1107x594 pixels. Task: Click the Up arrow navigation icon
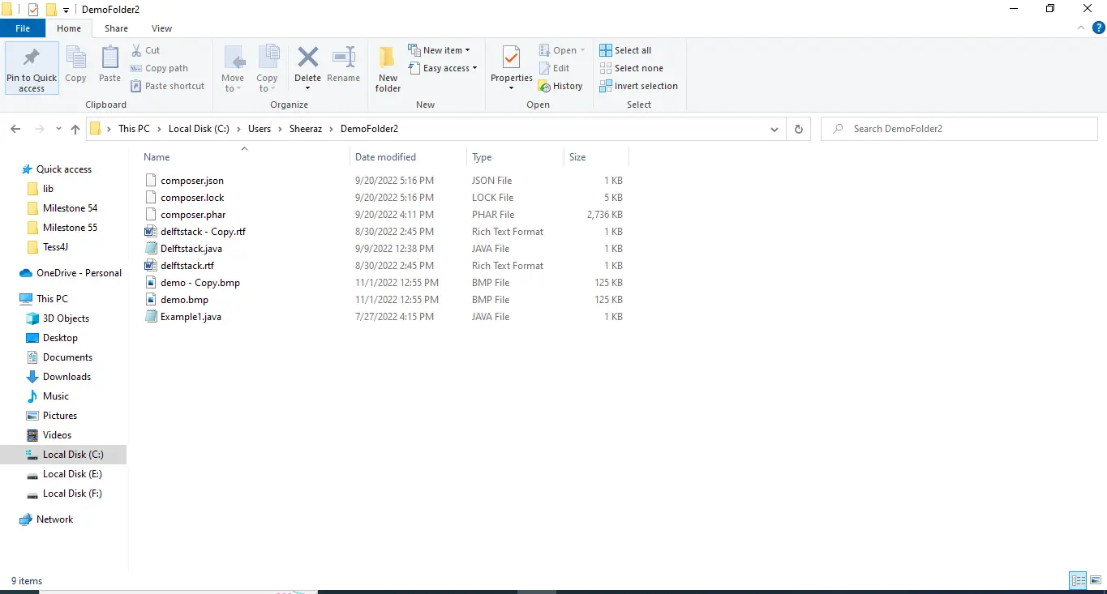[x=75, y=129]
